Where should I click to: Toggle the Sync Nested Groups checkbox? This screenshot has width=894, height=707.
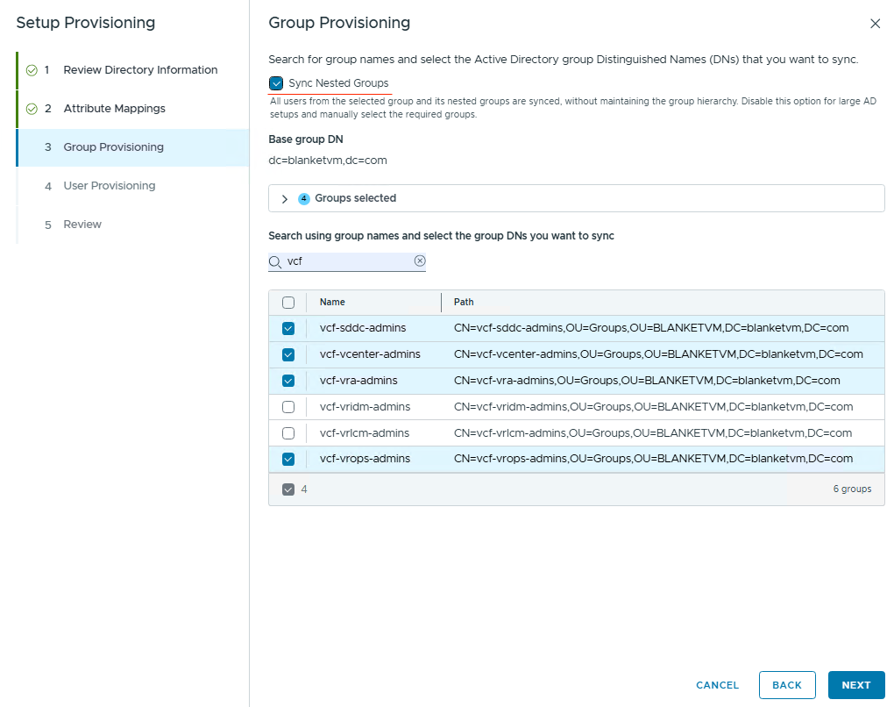tap(277, 83)
